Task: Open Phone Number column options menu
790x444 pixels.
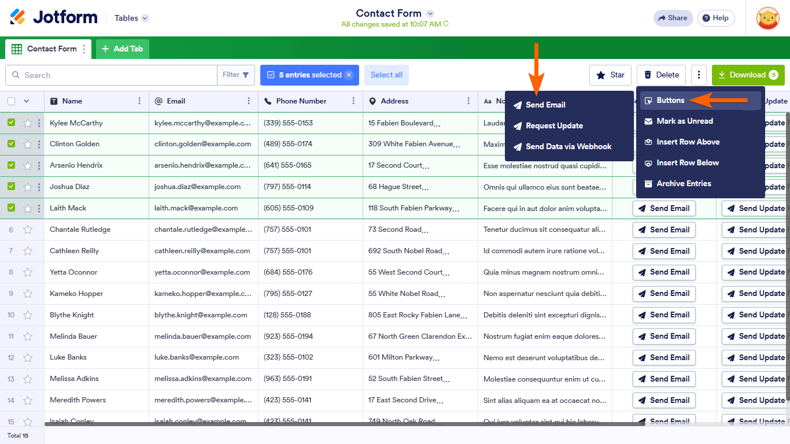Action: click(x=353, y=101)
